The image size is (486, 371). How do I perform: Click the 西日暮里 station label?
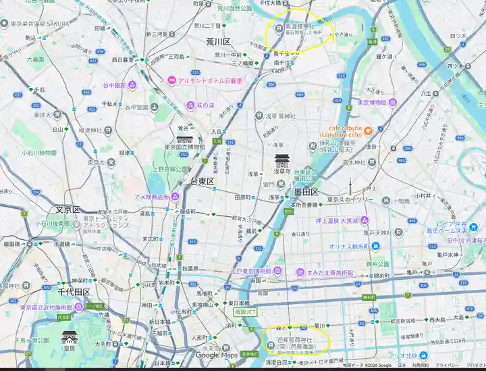tap(123, 60)
